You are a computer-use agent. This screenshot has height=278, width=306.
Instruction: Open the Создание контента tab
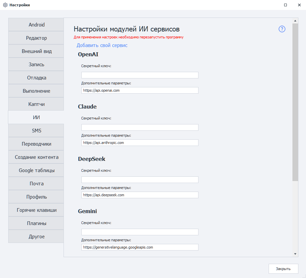pyautogui.click(x=36, y=157)
